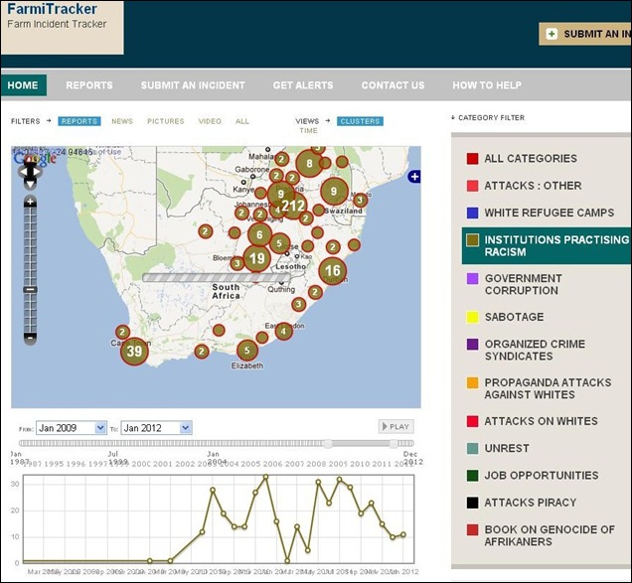Switch map view to Clusters

click(360, 121)
